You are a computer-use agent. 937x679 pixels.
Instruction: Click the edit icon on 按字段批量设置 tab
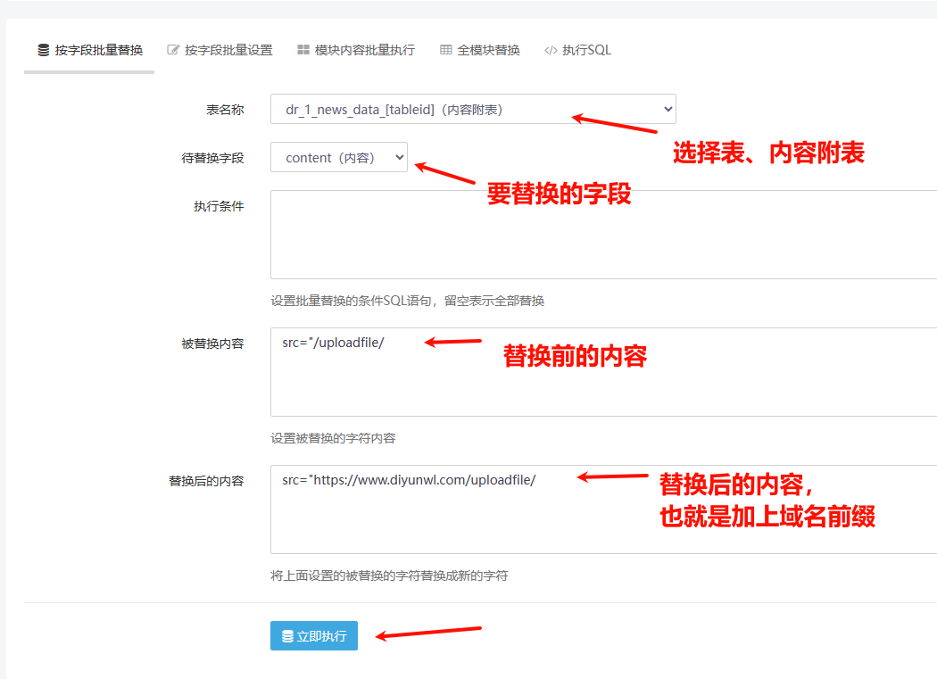[x=173, y=50]
